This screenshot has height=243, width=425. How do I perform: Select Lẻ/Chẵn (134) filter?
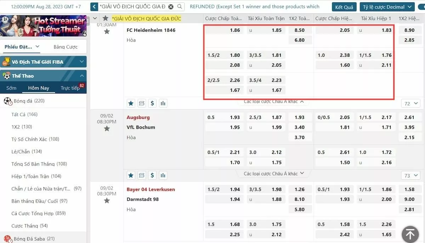point(27,152)
